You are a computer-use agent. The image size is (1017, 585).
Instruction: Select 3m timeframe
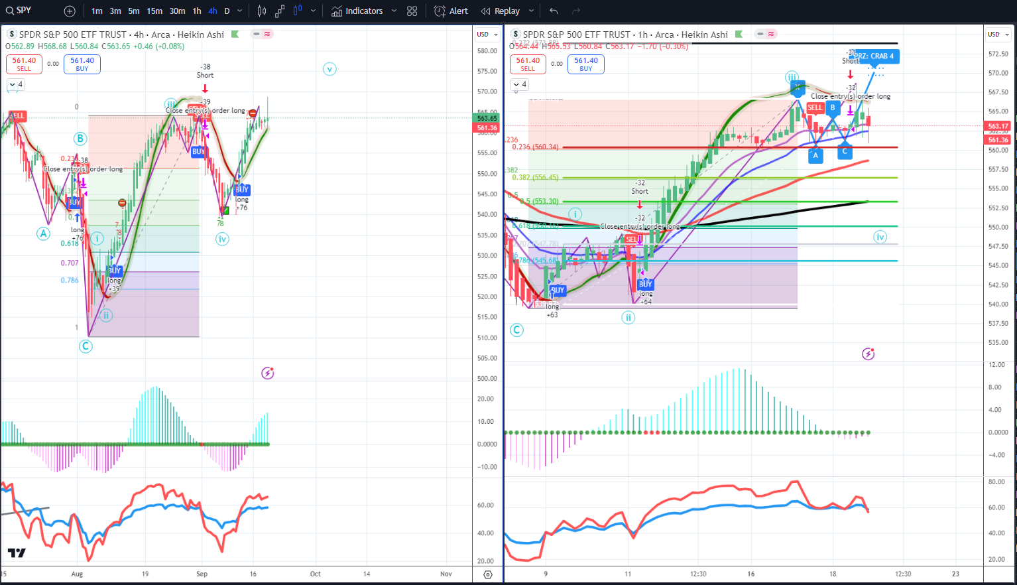point(115,11)
